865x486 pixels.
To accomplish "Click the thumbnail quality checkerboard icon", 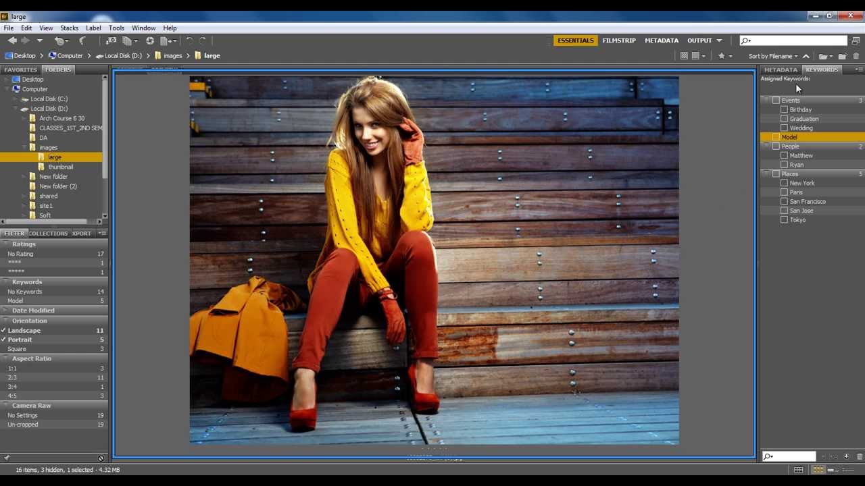I will [x=684, y=56].
